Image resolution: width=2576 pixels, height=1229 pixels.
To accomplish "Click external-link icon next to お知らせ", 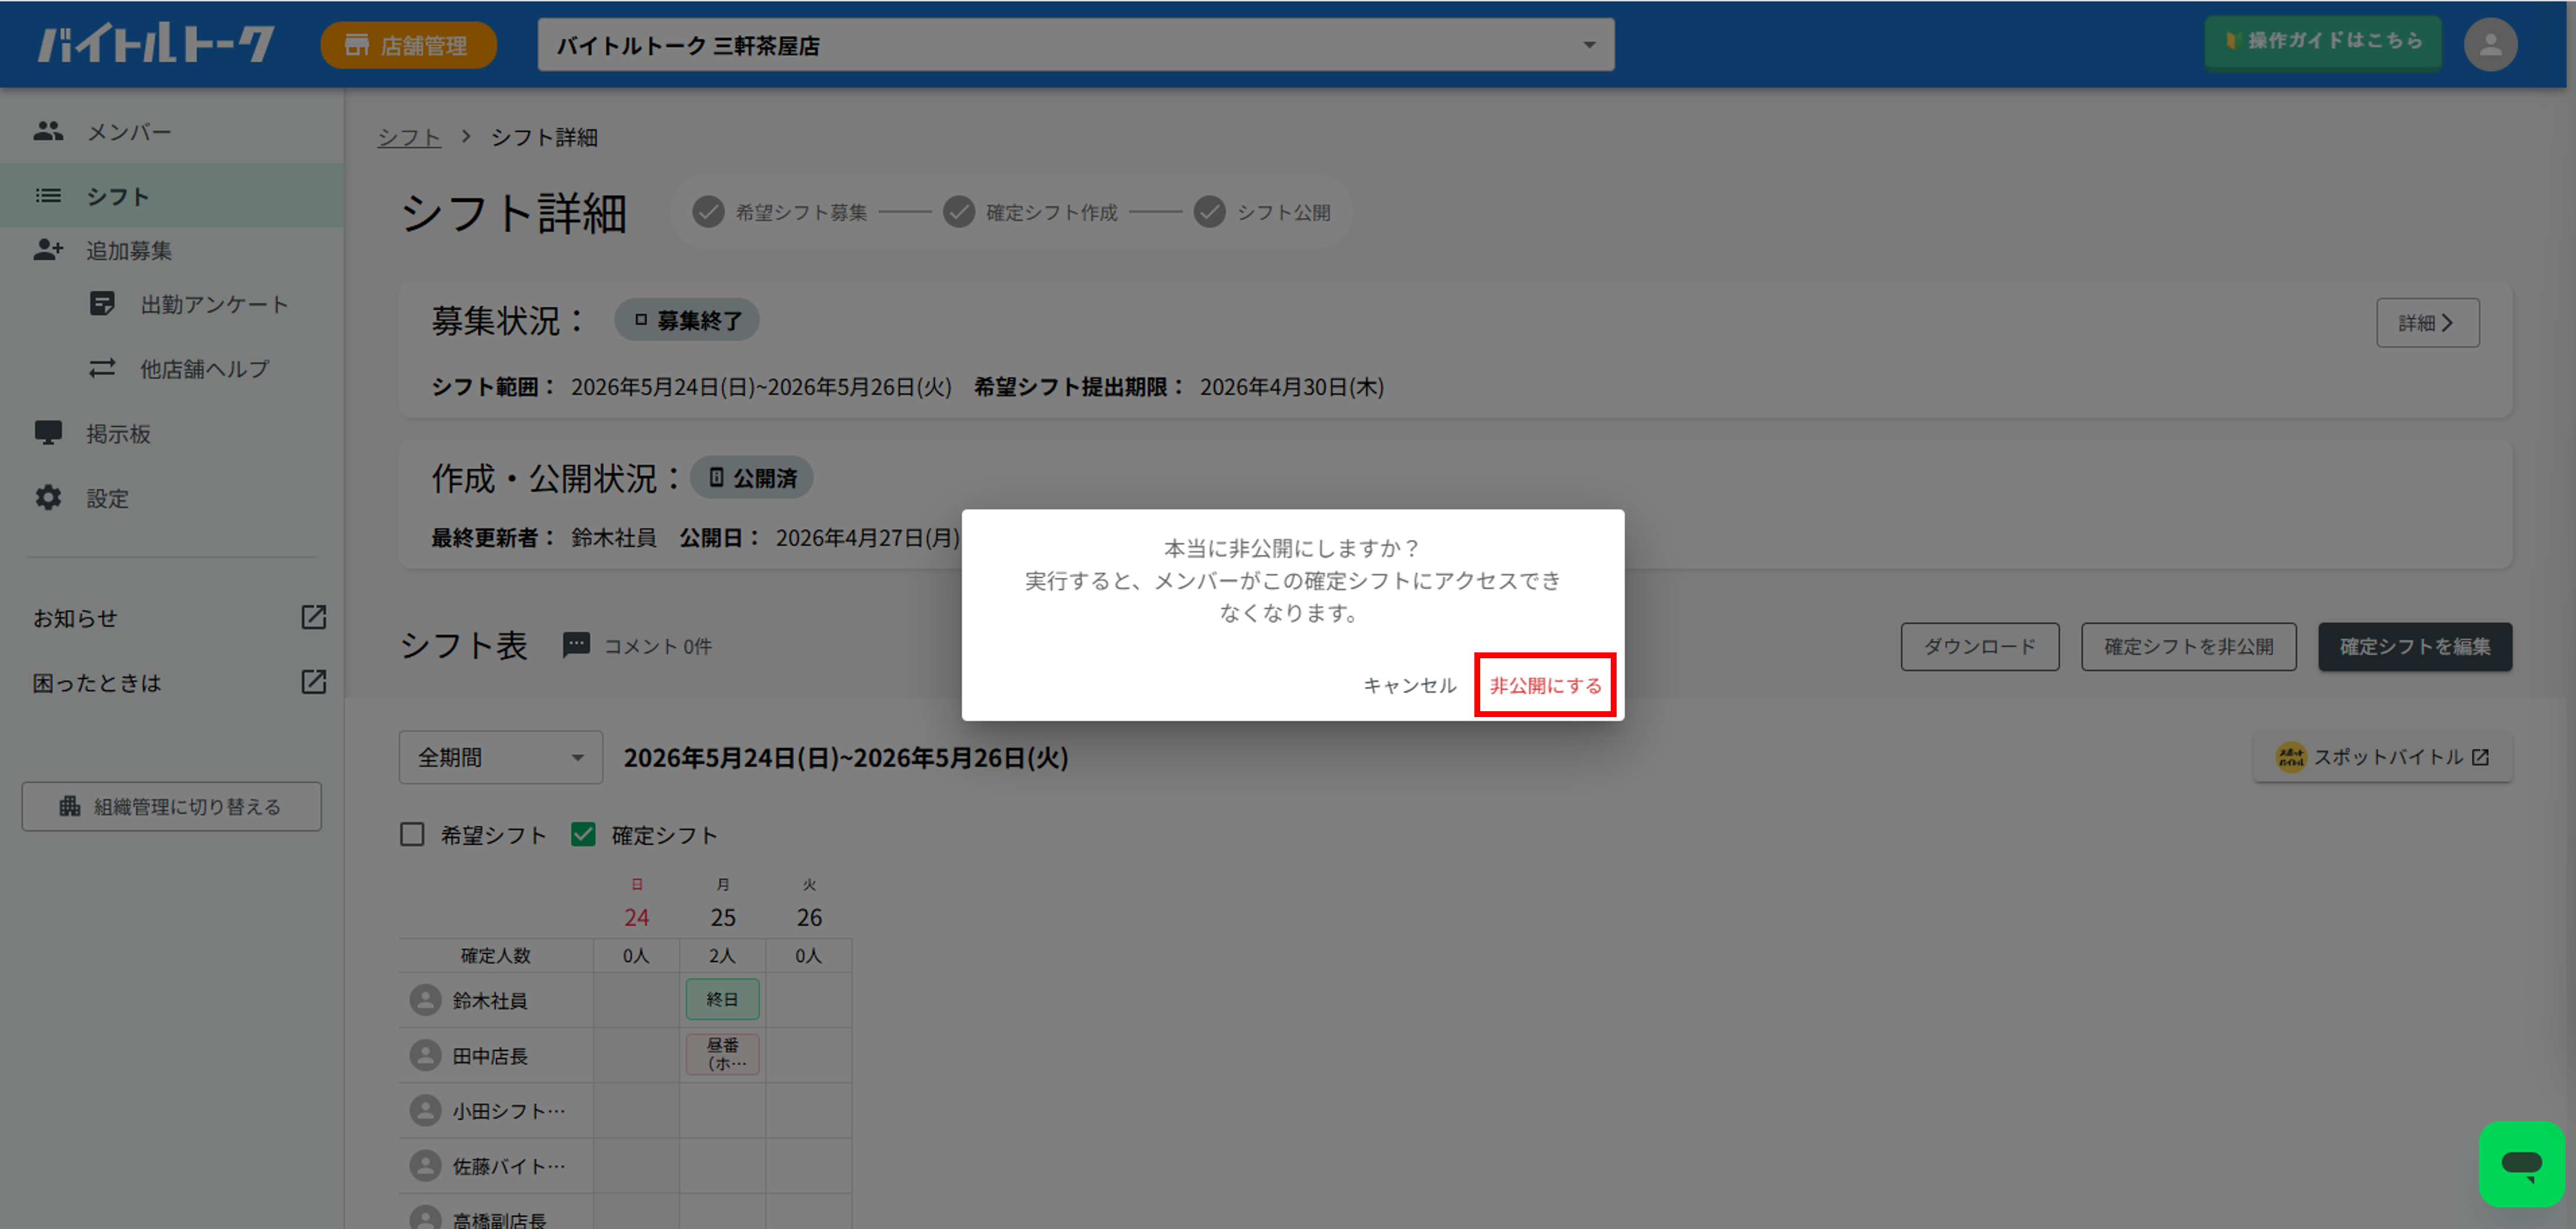I will (314, 617).
